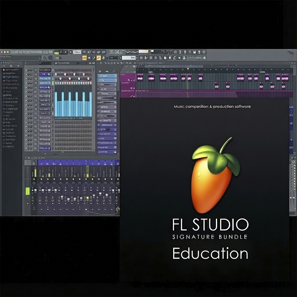This screenshot has height=297, width=297.
Task: Toggle mute LED of second channel rack row
Action: (26, 74)
